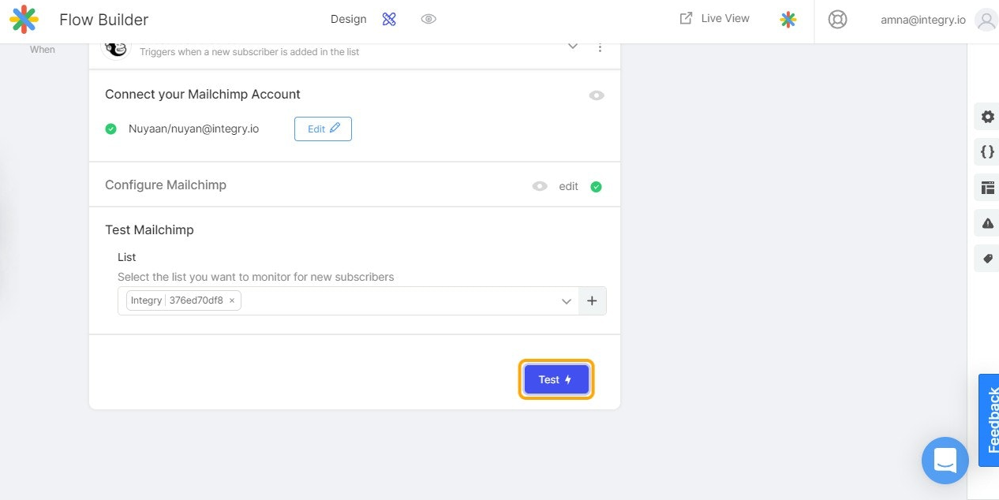Open the amna@integry.io user menu
999x500 pixels.
click(x=922, y=21)
